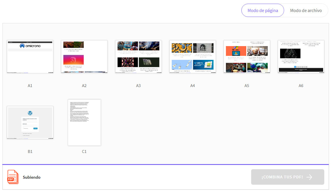
Task: Select the A4 page thumbnail
Action: [x=193, y=57]
